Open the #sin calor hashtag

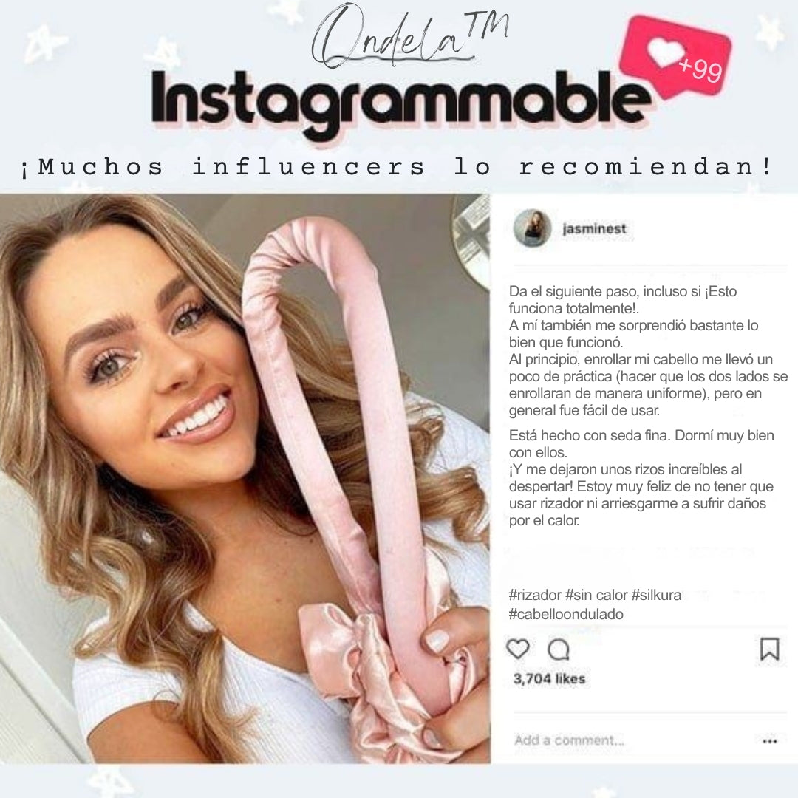point(596,595)
